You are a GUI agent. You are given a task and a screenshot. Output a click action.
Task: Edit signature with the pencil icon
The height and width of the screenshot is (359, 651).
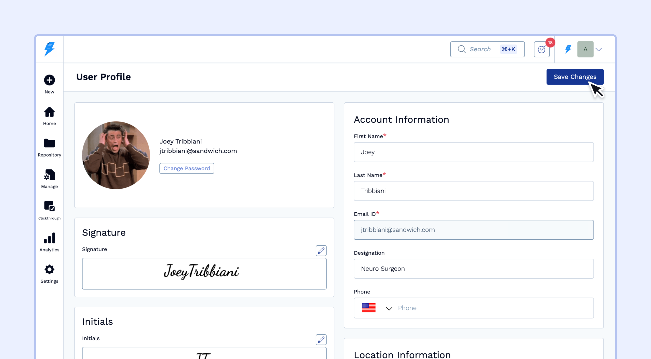[x=321, y=251]
